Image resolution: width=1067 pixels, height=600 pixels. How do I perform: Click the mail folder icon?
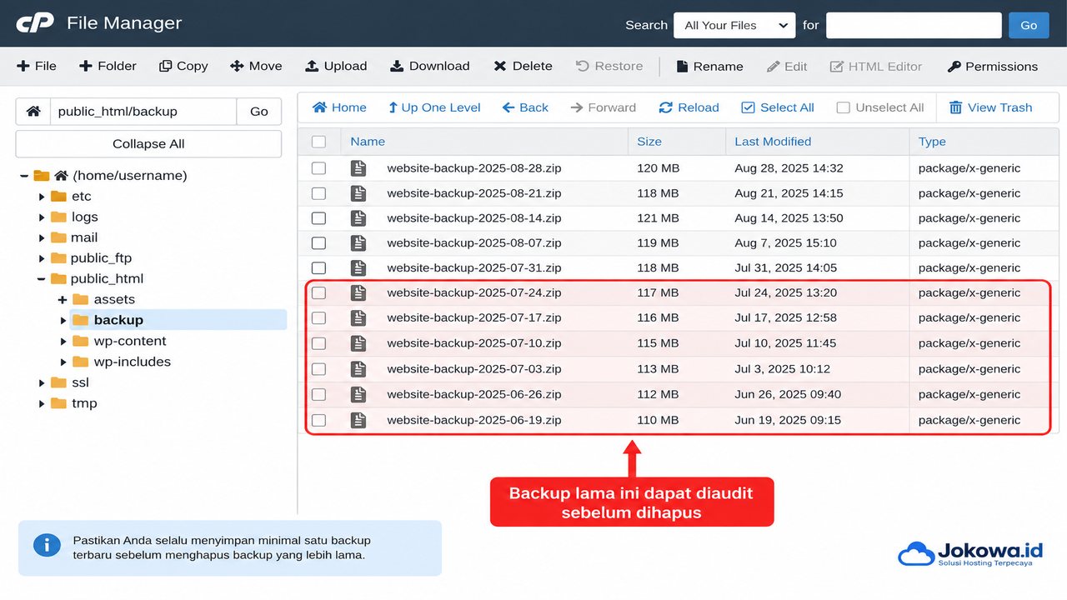pyautogui.click(x=58, y=237)
